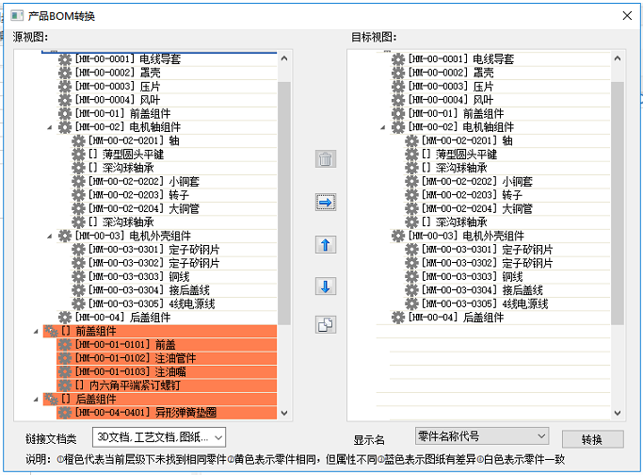
Task: Click gear icon of 大铜管 in source view
Action: 78,208
